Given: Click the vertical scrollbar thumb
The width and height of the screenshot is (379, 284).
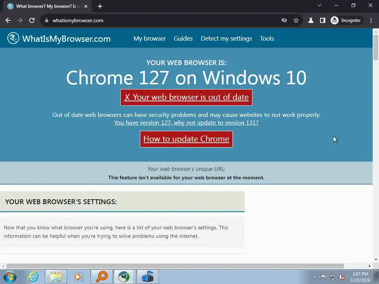Looking at the screenshot, I should click(x=376, y=47).
